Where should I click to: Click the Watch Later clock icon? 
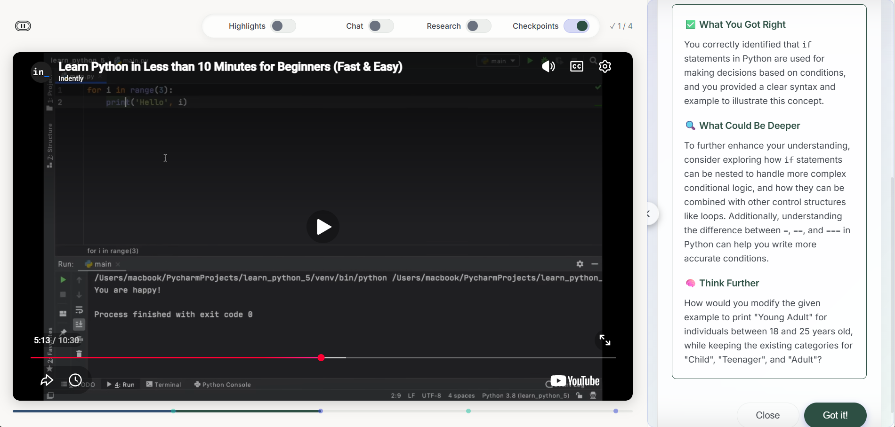(x=75, y=380)
